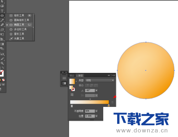Click the drawing mode icon in the toolbar
This screenshot has height=137, width=178.
[x=4, y=85]
